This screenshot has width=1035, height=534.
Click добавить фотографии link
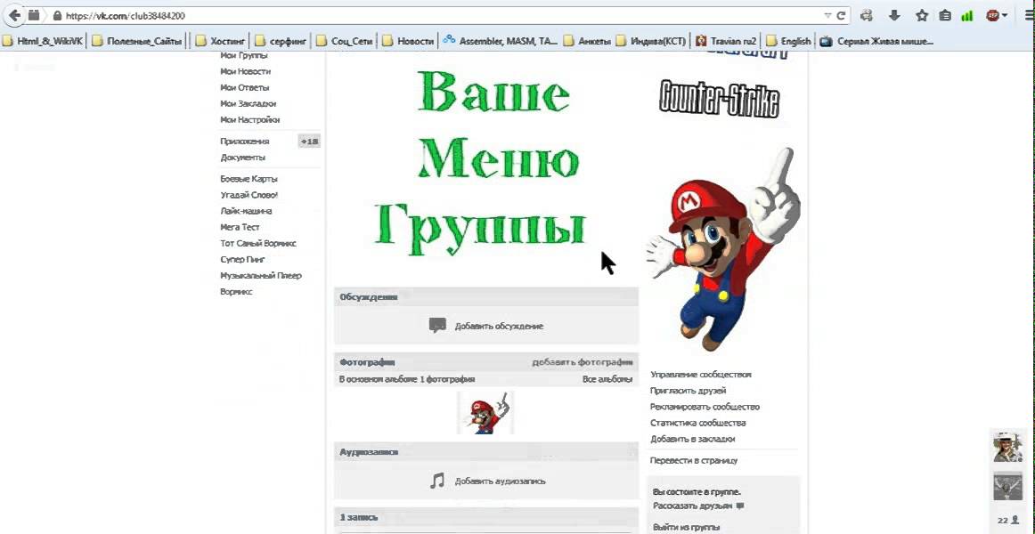coord(583,362)
